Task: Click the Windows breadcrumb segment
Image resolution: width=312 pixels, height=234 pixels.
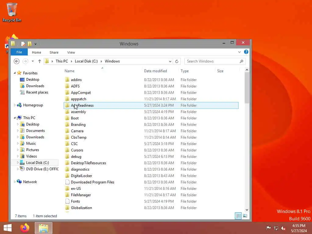Action: (112, 61)
